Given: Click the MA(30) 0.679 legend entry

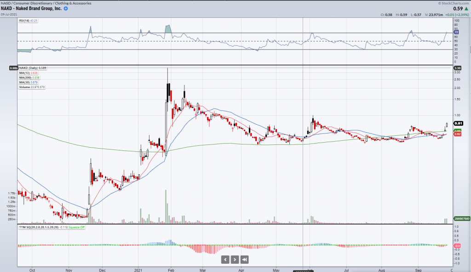Looking at the screenshot, I should point(29,83).
